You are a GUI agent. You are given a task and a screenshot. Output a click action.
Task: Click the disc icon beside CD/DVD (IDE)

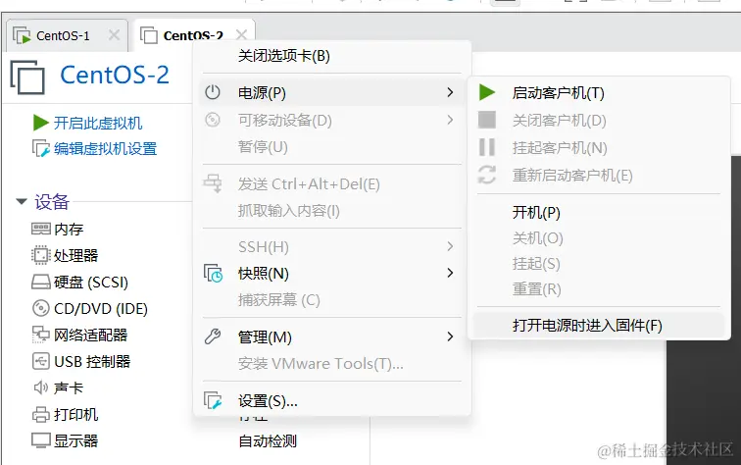(x=41, y=308)
